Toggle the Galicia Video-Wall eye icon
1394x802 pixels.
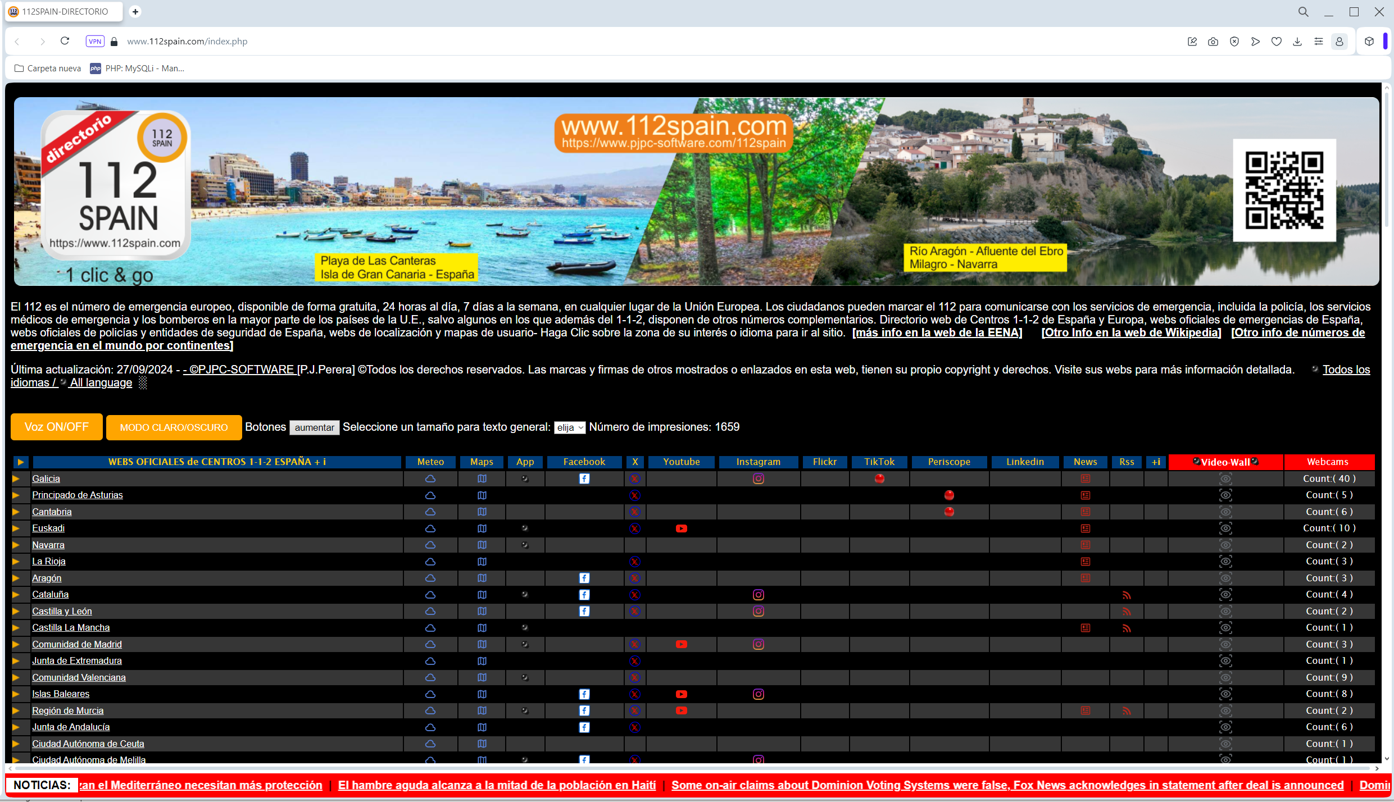click(1225, 479)
